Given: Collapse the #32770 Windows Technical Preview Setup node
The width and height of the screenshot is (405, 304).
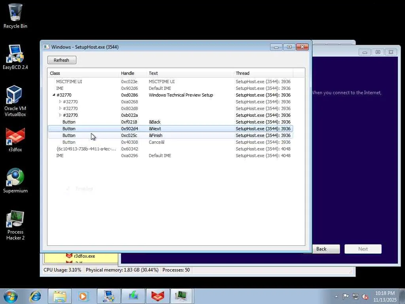Looking at the screenshot, I should [54, 95].
